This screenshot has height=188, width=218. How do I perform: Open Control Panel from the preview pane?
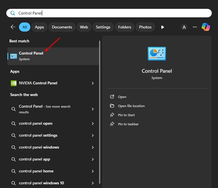click(x=122, y=97)
